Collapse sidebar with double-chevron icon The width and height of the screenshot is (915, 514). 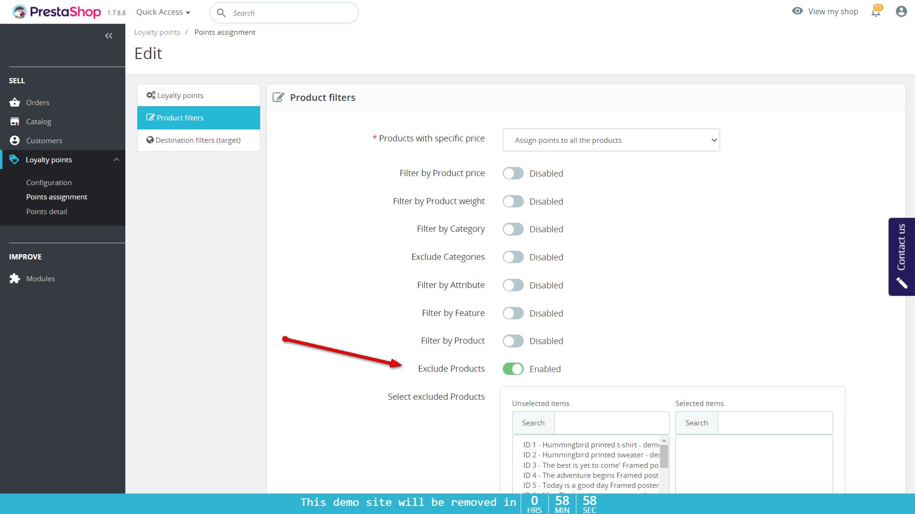(109, 36)
